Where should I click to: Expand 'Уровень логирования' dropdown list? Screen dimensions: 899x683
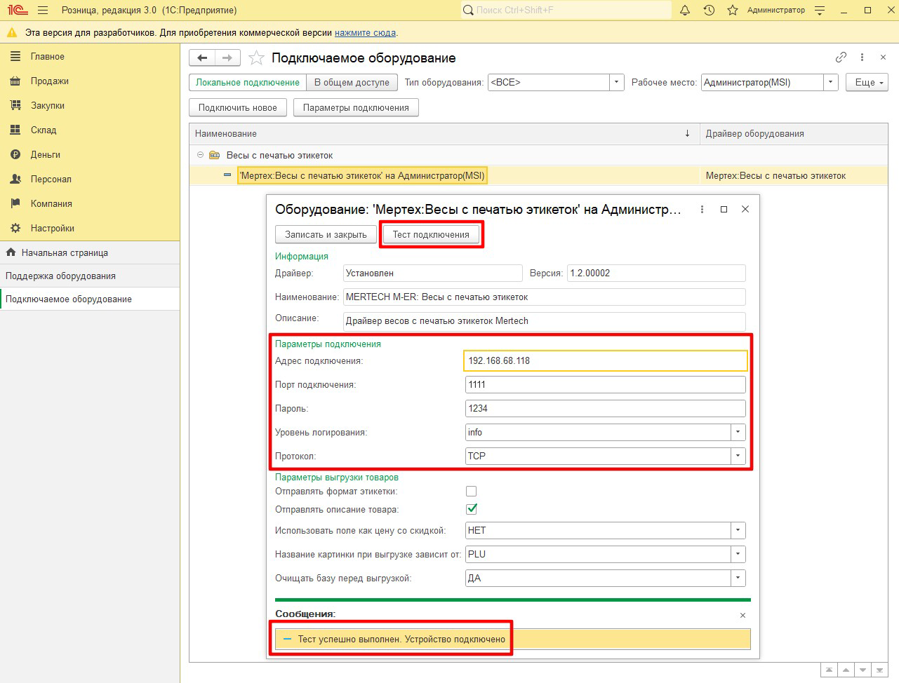pyautogui.click(x=738, y=432)
